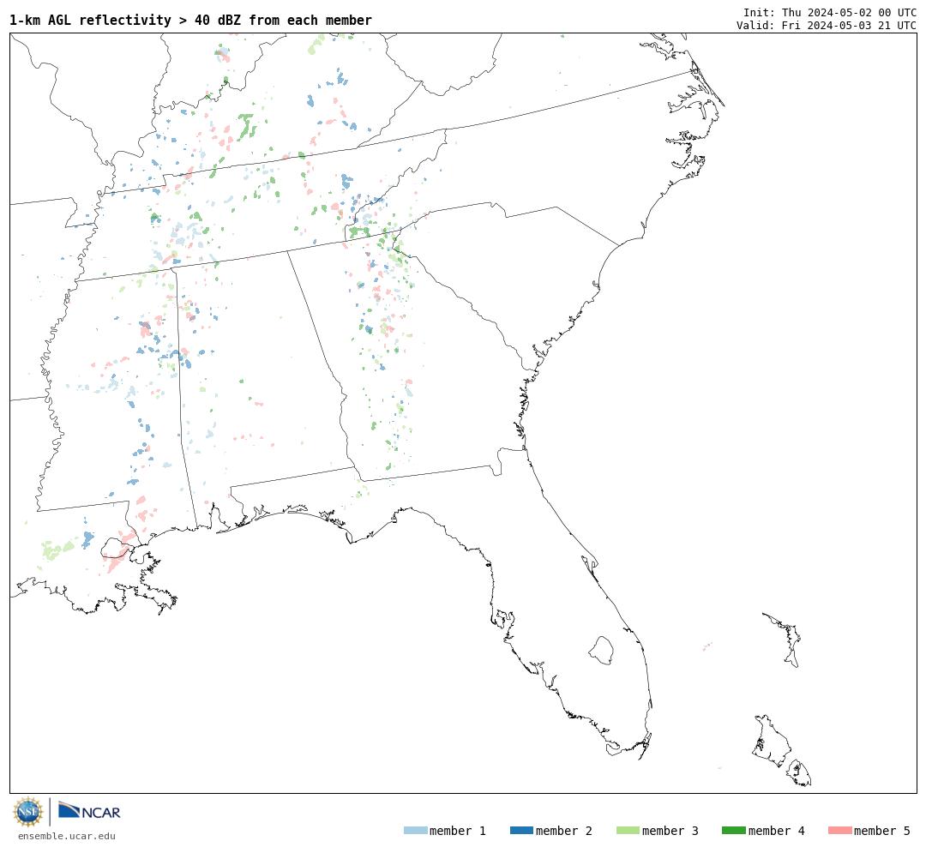Click the member 3 light green legend swatch
This screenshot has width=926, height=847.
coord(628,831)
